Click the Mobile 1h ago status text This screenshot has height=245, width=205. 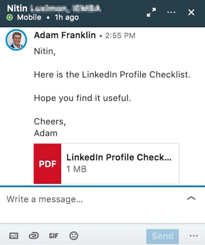point(48,17)
